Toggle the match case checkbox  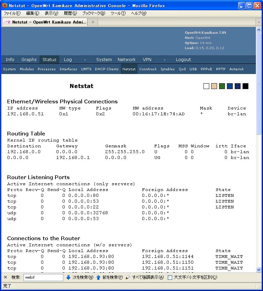pyautogui.click(x=170, y=278)
